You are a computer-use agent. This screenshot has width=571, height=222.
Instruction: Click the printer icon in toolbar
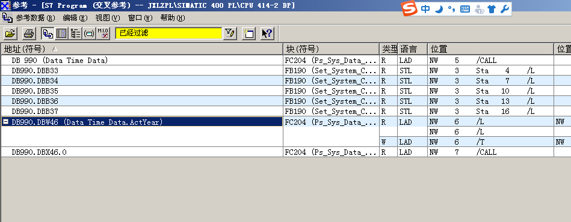tap(29, 34)
